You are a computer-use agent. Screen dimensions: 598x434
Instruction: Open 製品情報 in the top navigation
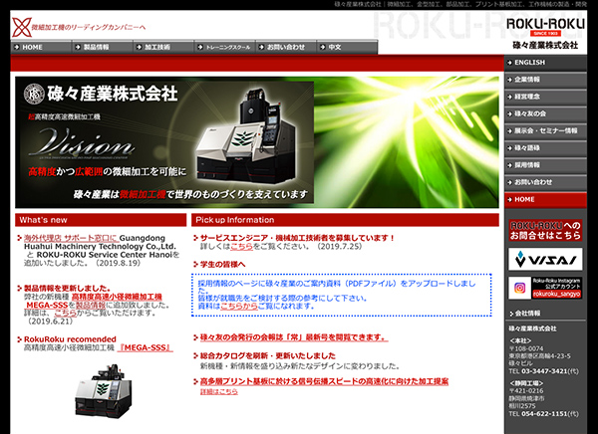103,47
